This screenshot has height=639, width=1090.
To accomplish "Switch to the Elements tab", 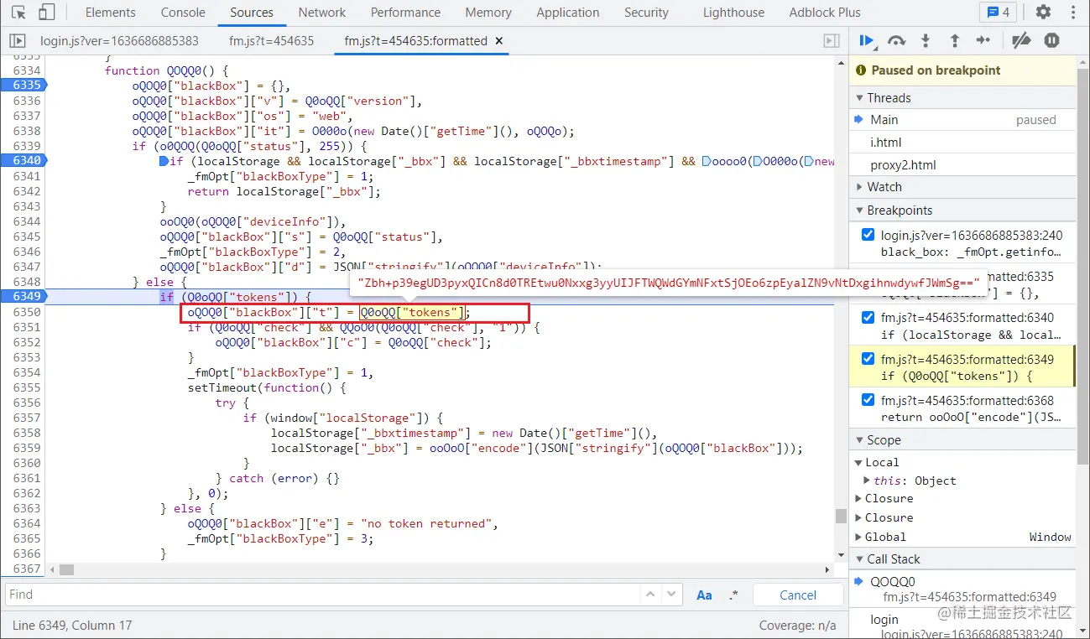I will 110,13.
